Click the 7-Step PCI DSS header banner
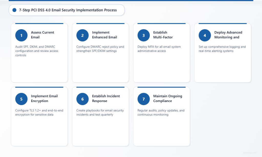This screenshot has width=262, height=157. (x=67, y=10)
